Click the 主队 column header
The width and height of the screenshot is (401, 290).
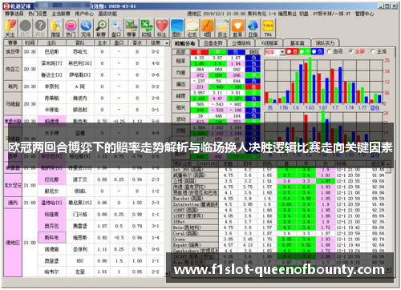[x=51, y=43]
